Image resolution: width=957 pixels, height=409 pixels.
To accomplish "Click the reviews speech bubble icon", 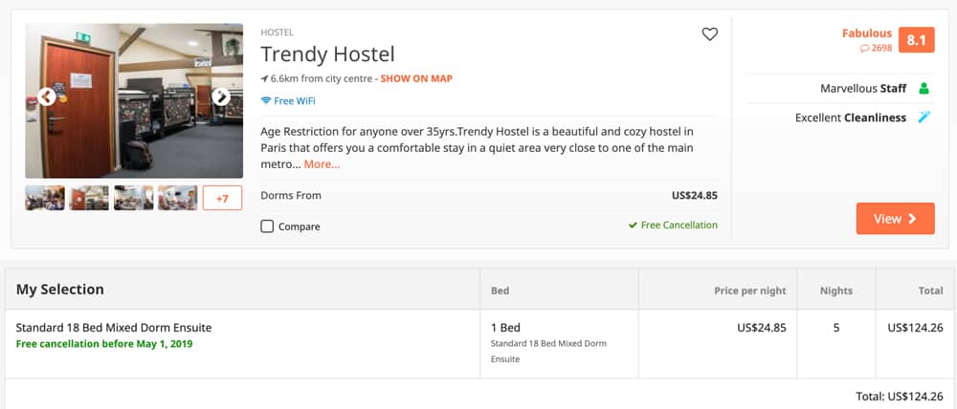I will (x=864, y=48).
